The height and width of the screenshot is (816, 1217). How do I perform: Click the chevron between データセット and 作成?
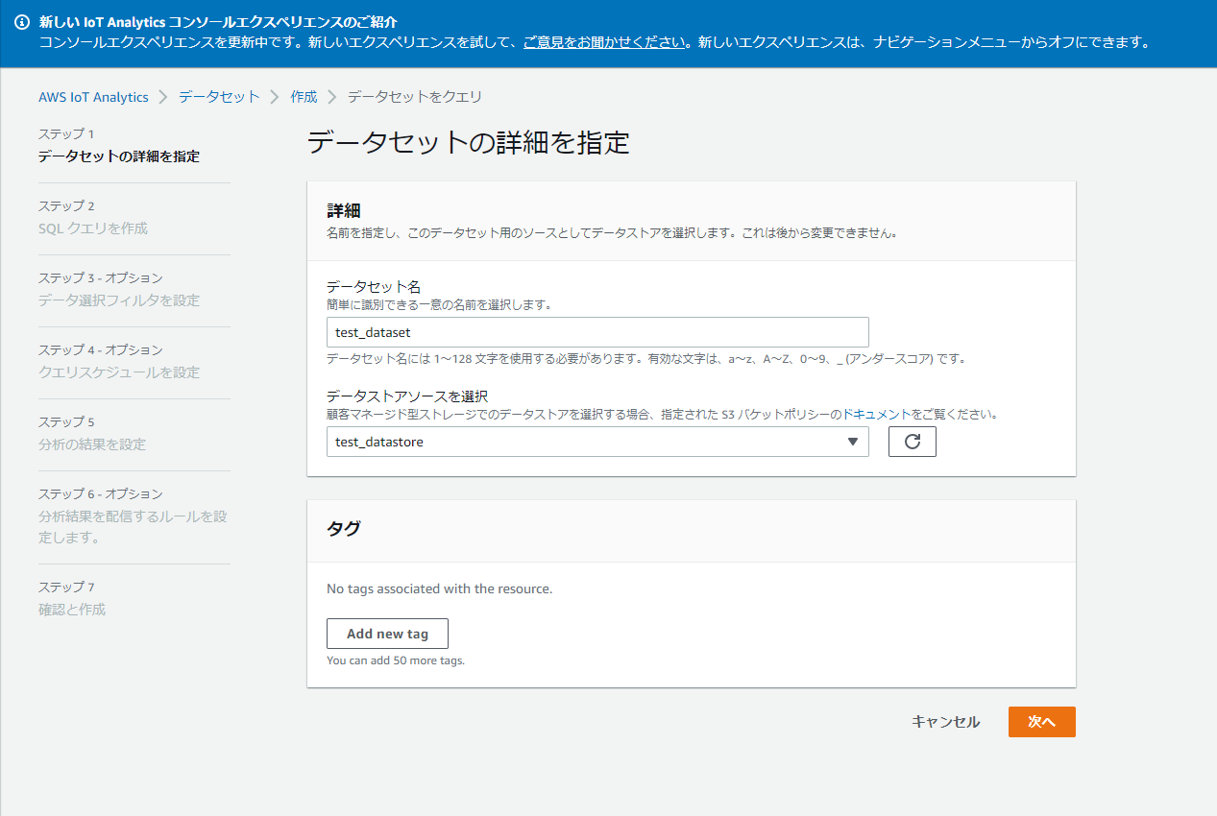tap(275, 97)
